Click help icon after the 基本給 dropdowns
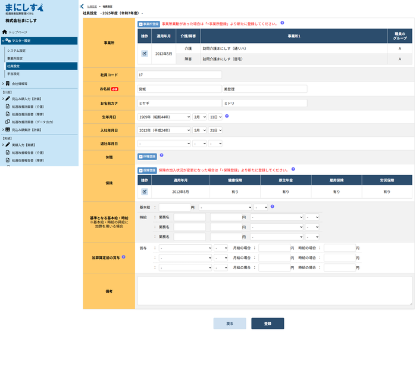The height and width of the screenshot is (377, 419). coord(273,207)
